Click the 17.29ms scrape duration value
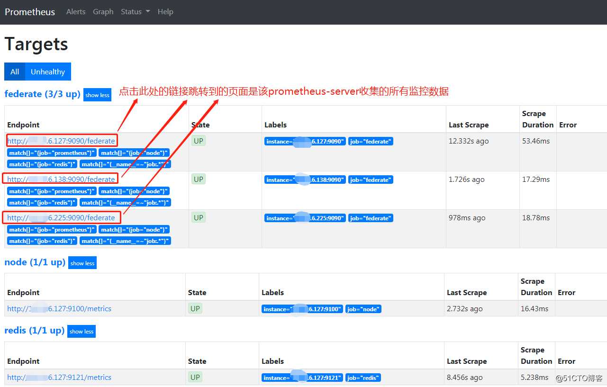 coord(536,179)
